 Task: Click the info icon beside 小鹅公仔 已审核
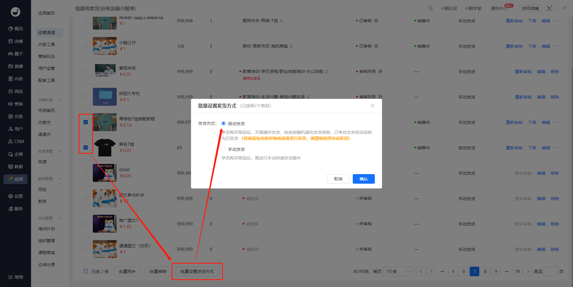[376, 46]
